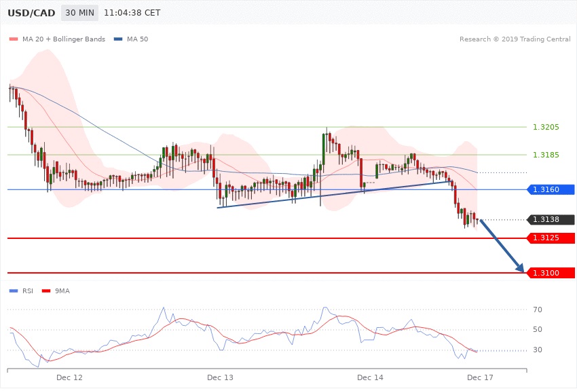Click the red 1.3125 price tag

pyautogui.click(x=551, y=238)
